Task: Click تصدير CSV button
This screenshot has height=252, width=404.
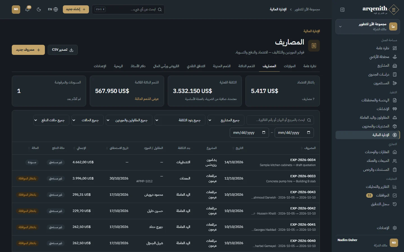Action: tap(63, 50)
